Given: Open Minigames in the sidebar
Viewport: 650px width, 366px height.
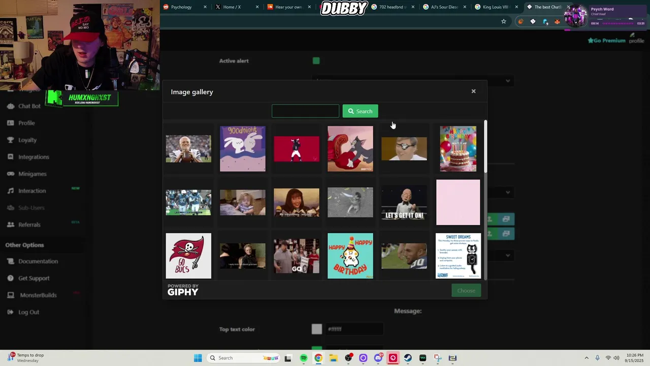Looking at the screenshot, I should pyautogui.click(x=32, y=174).
